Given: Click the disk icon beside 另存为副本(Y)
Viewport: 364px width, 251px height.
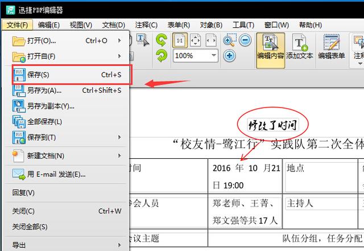Looking at the screenshot, I should (19, 106).
